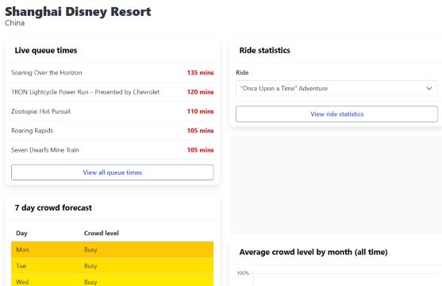The width and height of the screenshot is (442, 286).
Task: Select the Seven Dwarfs Mine Train row
Action: coord(112,150)
